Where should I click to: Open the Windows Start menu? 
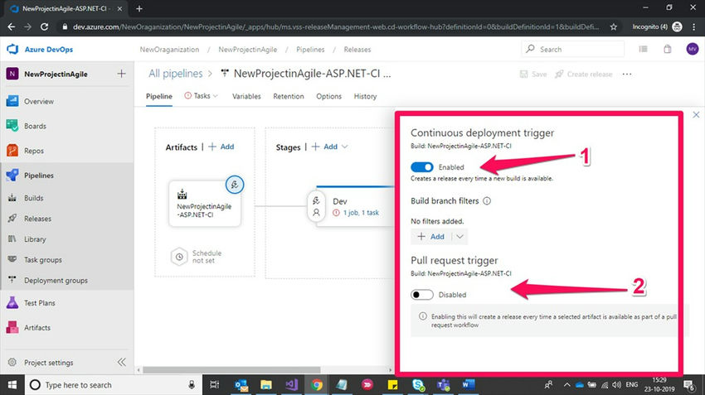point(12,385)
